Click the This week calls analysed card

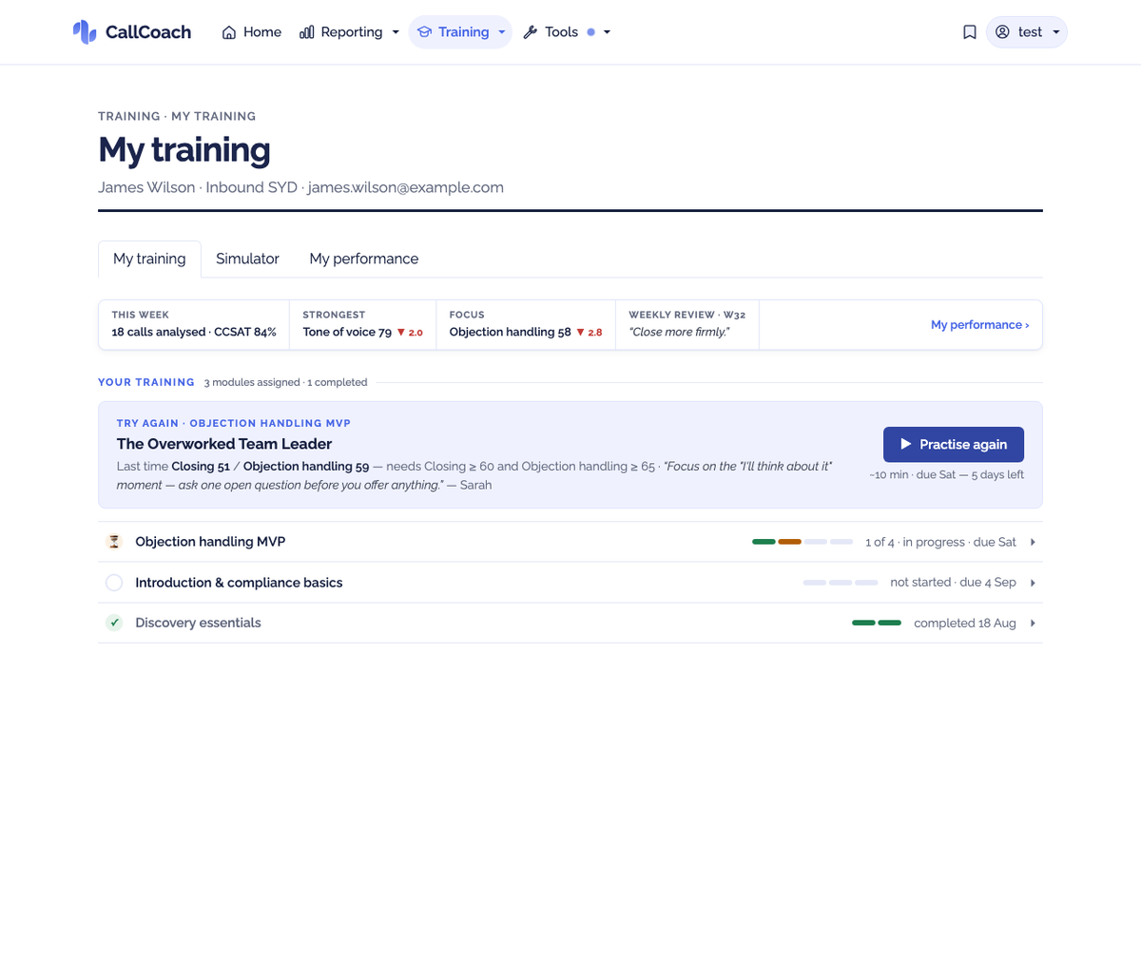[194, 325]
